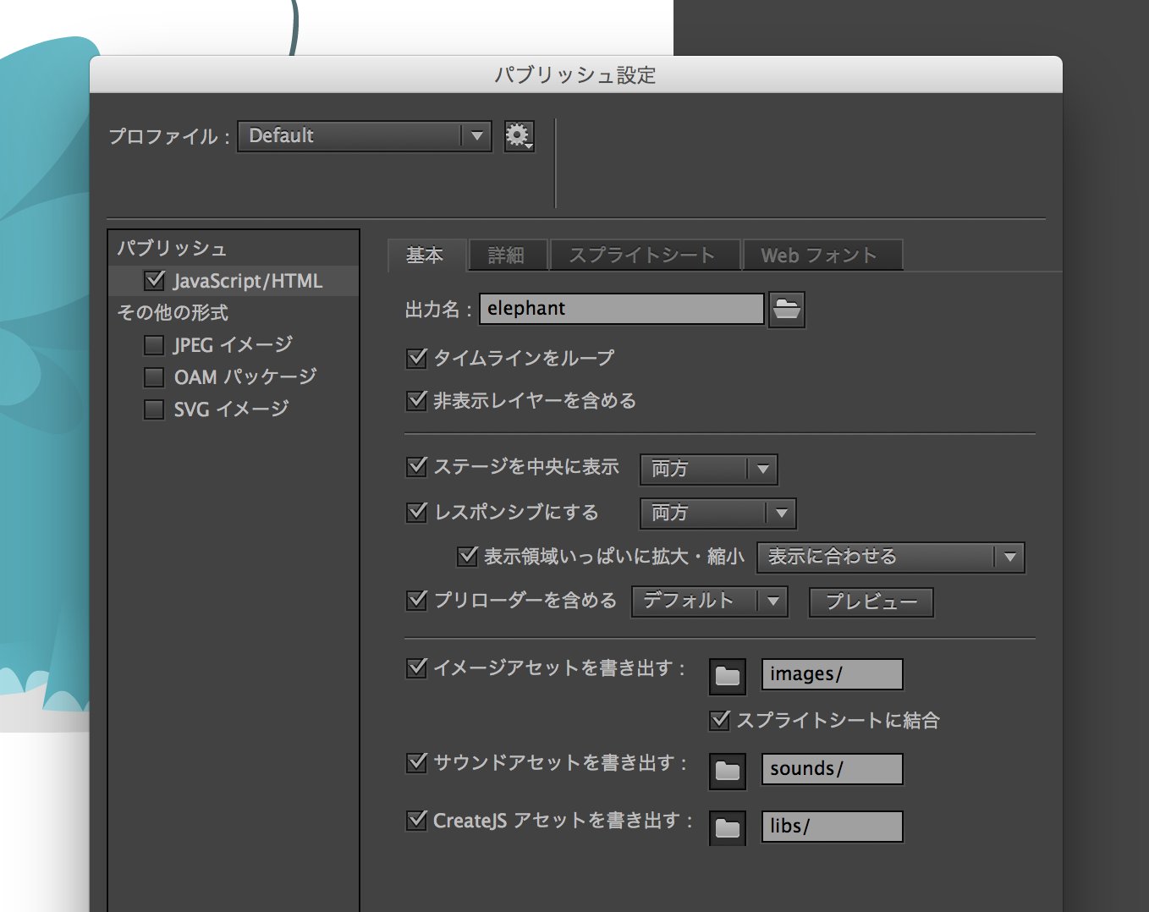Open 表示に合わせる scaling dropdown

pos(891,558)
